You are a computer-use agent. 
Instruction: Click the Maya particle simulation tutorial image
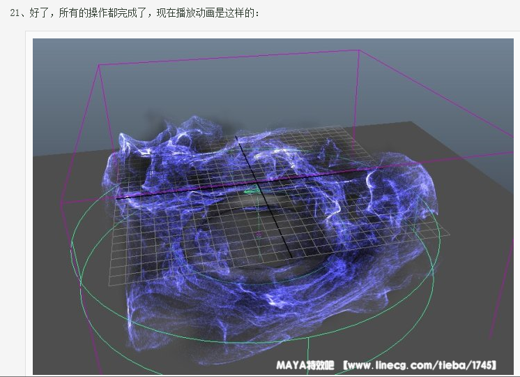point(273,206)
